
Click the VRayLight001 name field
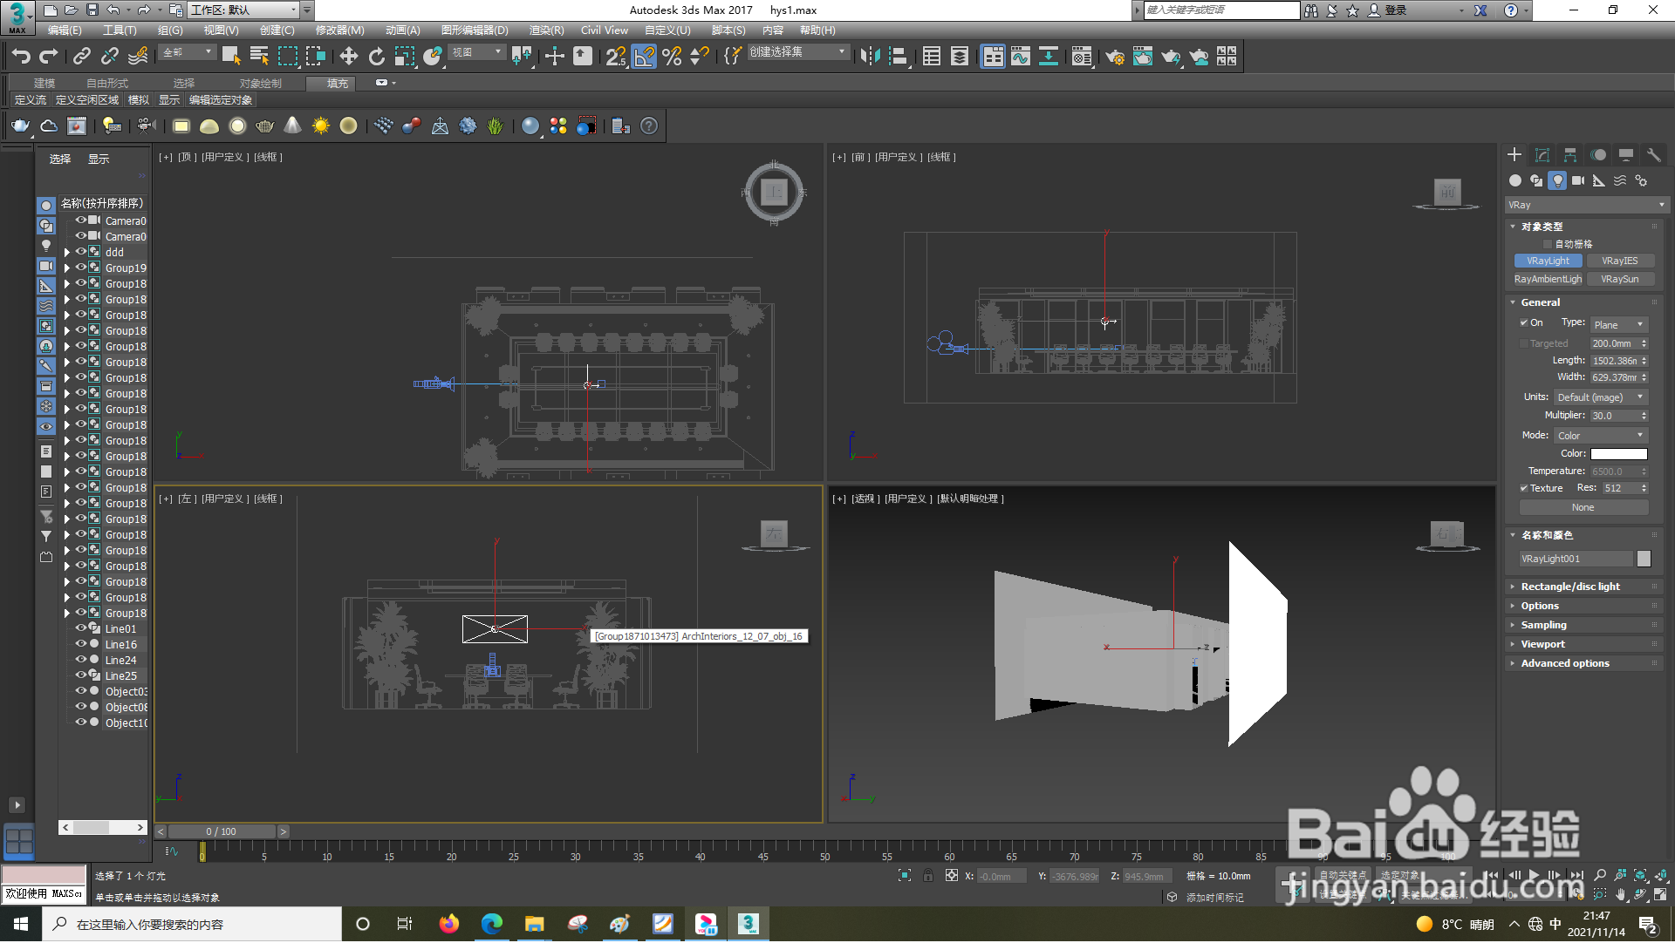click(x=1575, y=559)
